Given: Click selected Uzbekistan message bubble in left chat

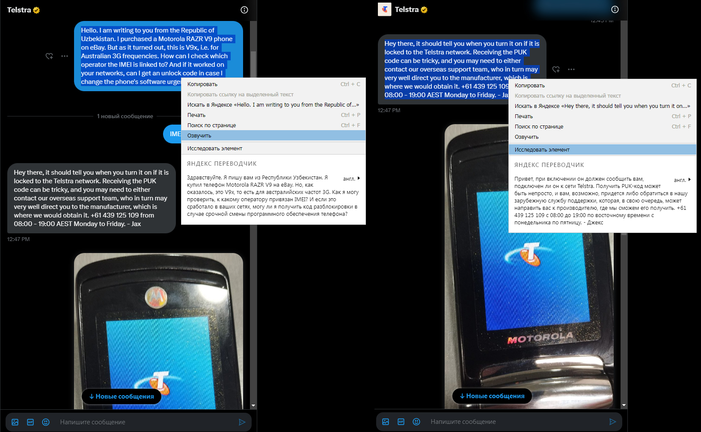Looking at the screenshot, I should pyautogui.click(x=158, y=56).
